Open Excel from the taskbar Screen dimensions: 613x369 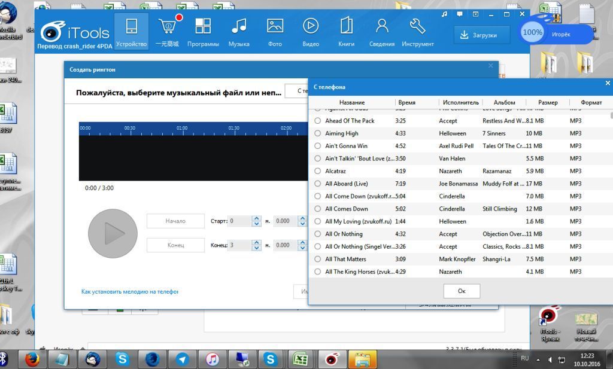301,359
